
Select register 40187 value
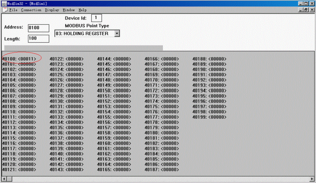pyautogui.click(x=169, y=169)
